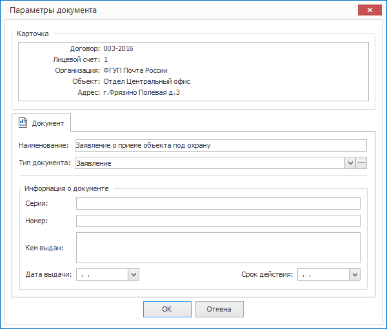Click the Наименование input field
This screenshot has height=329, width=387.
221,145
